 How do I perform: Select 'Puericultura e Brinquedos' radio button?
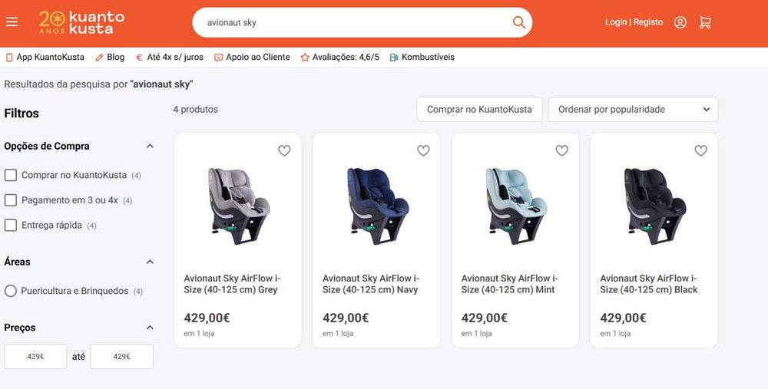pyautogui.click(x=11, y=291)
